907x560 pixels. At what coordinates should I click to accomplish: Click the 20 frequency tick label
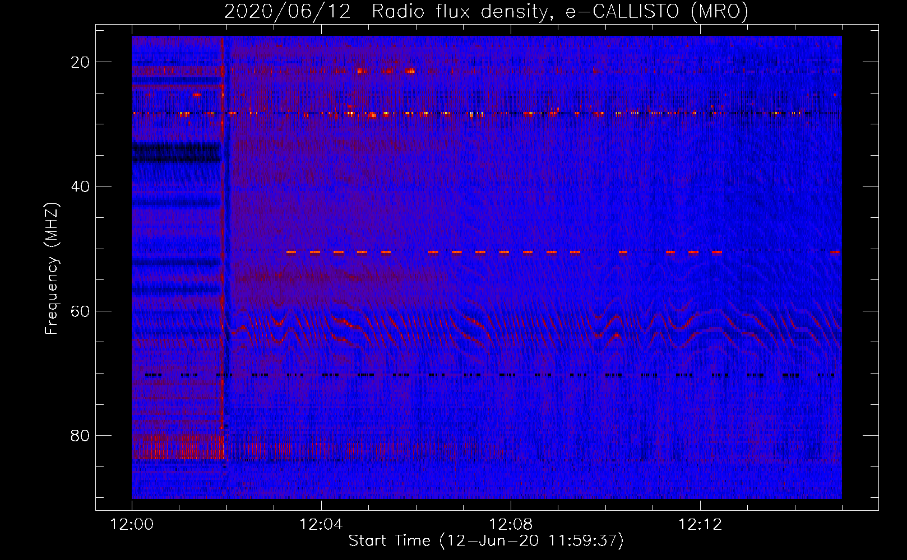[x=80, y=62]
